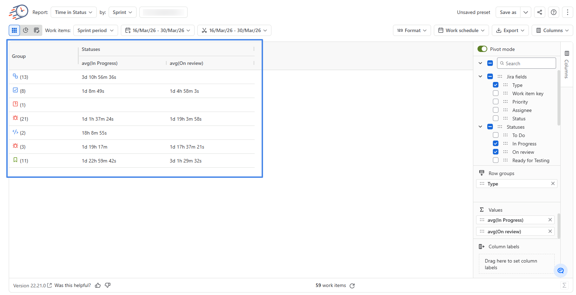Open the Format dropdown

click(412, 30)
